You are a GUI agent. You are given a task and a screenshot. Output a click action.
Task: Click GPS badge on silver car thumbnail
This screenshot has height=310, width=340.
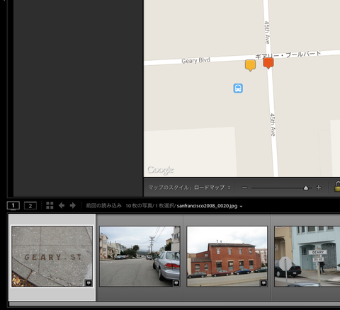pos(176,282)
